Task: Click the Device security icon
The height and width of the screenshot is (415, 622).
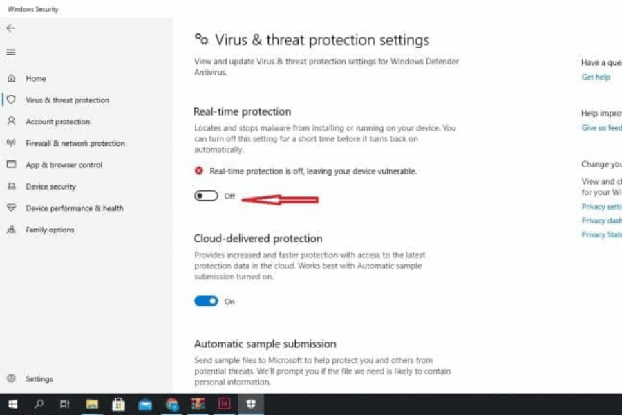Action: [x=11, y=187]
